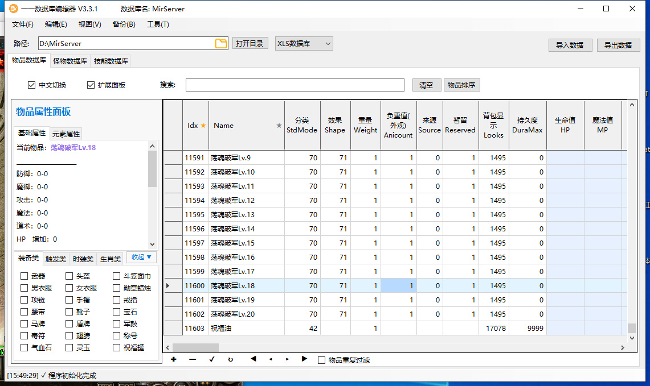
Task: Open the 编辑(E) menu
Action: tap(56, 24)
